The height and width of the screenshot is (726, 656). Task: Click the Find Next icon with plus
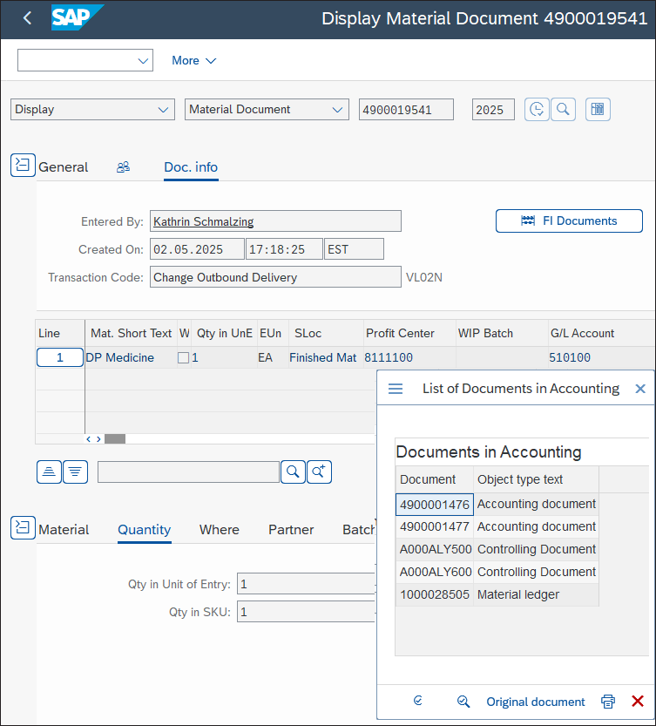click(319, 472)
